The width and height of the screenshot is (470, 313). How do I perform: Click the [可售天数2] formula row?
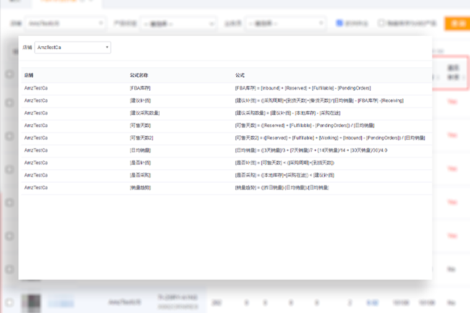click(x=226, y=138)
